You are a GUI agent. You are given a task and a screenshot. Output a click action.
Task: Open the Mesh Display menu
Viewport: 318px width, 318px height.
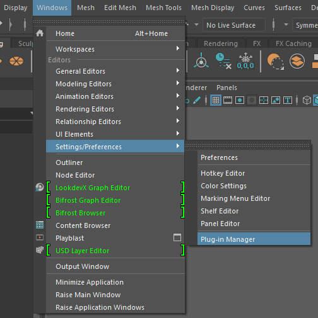point(213,8)
